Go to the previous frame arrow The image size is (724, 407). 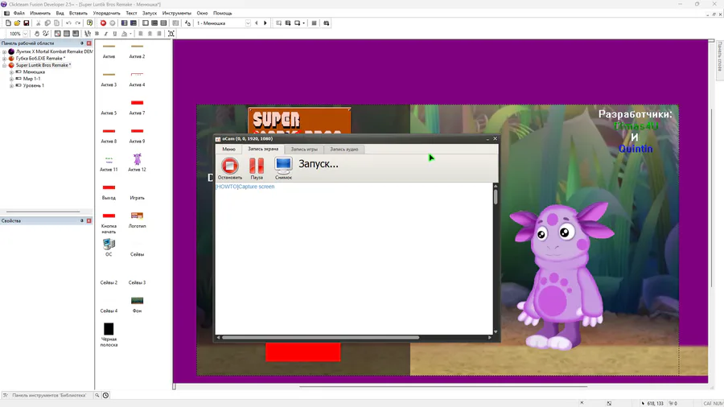coord(257,23)
